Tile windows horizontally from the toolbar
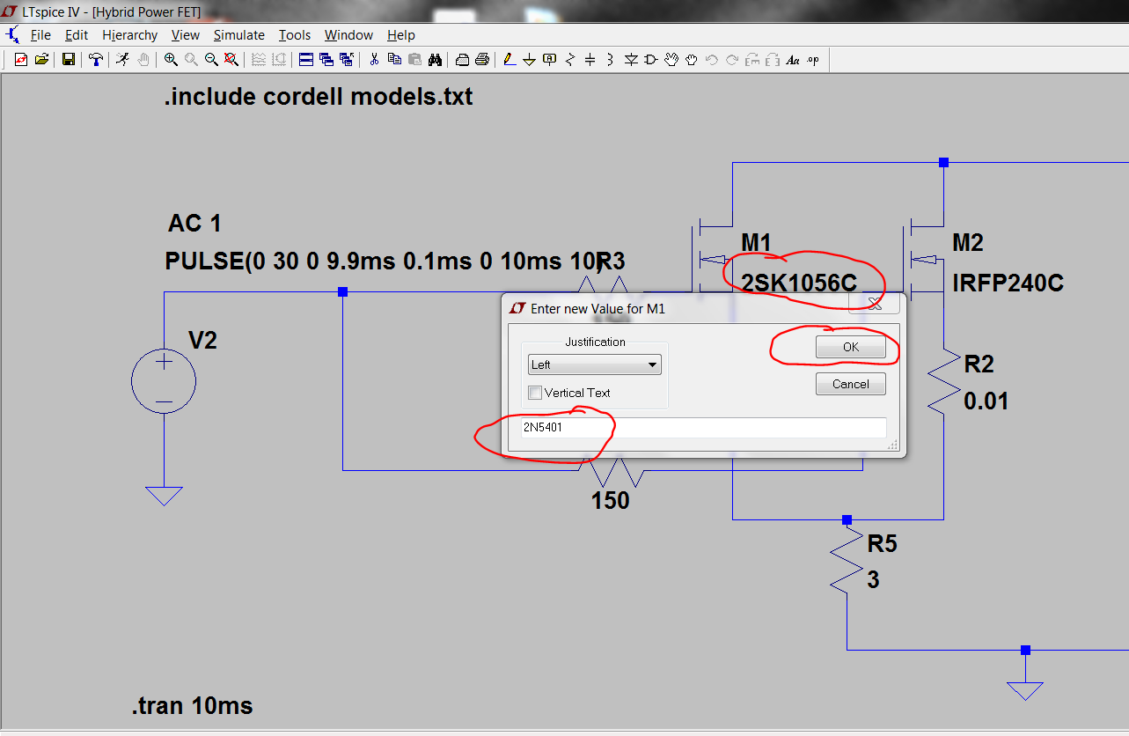This screenshot has width=1129, height=736. click(306, 60)
